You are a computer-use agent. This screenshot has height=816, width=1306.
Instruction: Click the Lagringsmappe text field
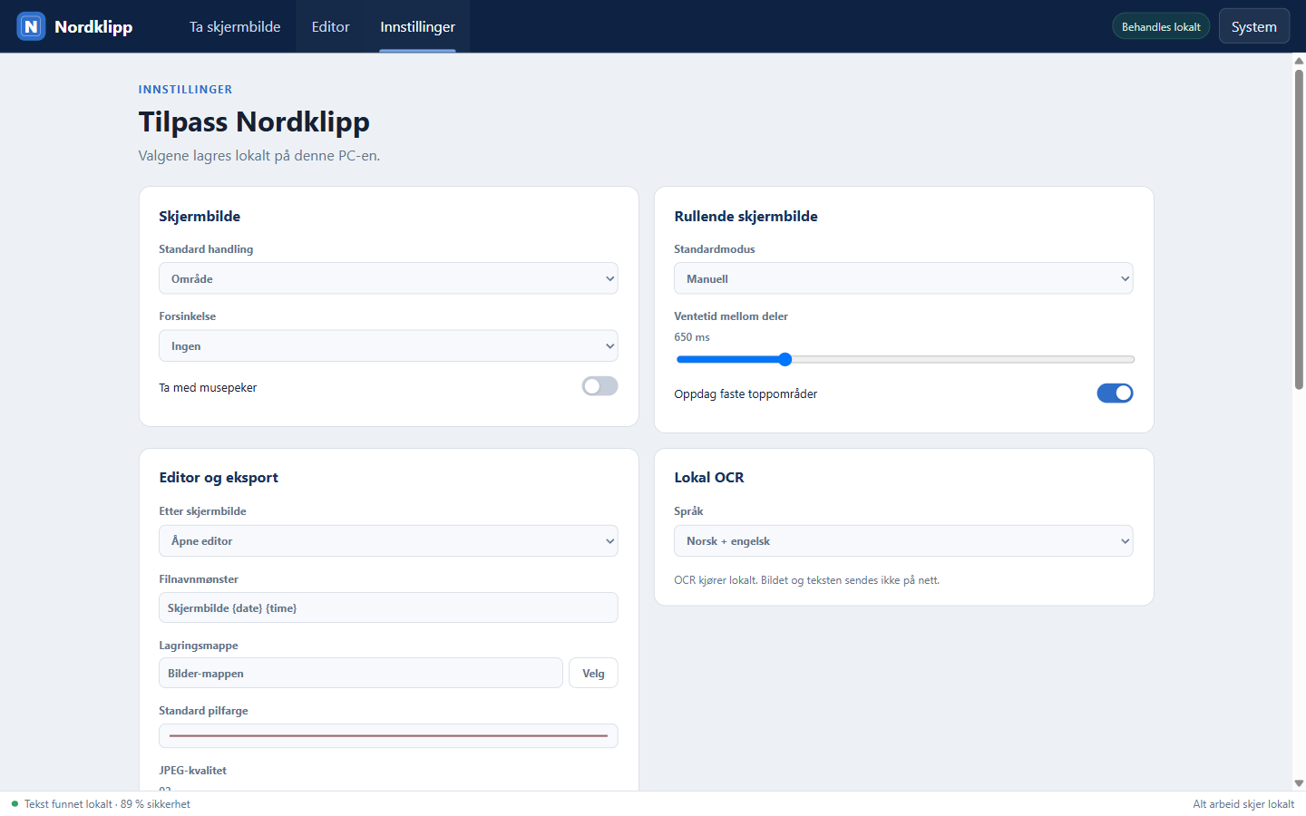[361, 673]
